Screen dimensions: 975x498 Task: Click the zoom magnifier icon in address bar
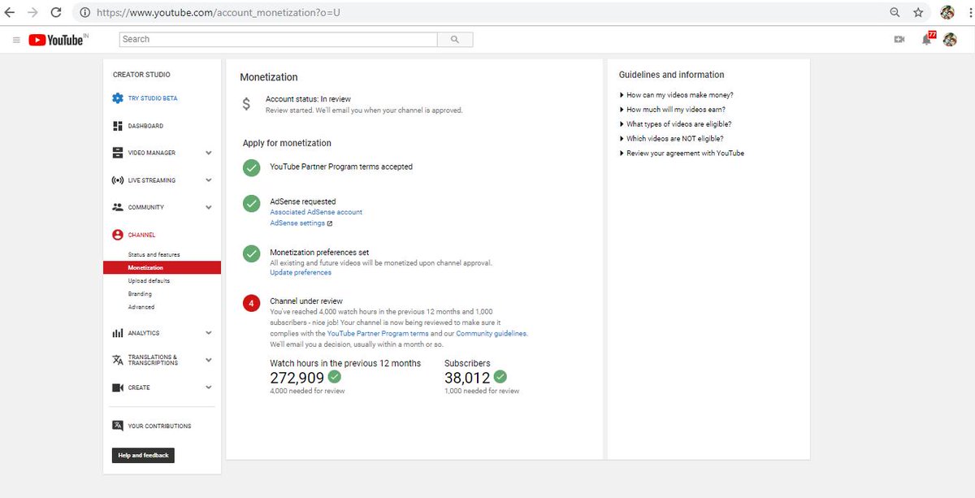click(895, 12)
